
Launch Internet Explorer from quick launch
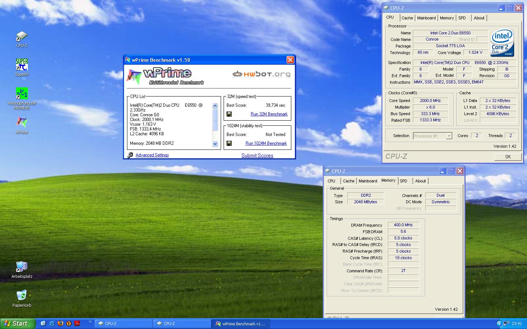(x=52, y=324)
